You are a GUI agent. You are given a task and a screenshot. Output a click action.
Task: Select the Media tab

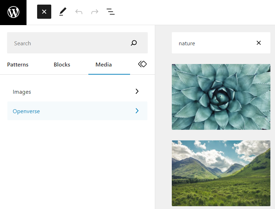[104, 65]
